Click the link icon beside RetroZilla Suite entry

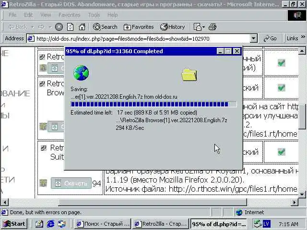click(x=44, y=148)
